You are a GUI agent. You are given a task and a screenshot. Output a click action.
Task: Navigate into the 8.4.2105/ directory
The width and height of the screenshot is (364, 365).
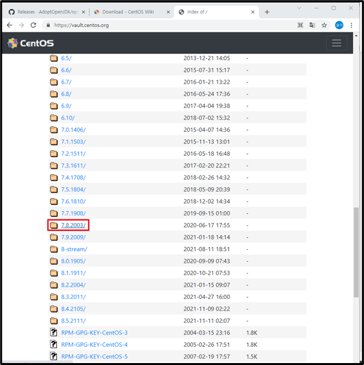tap(73, 309)
